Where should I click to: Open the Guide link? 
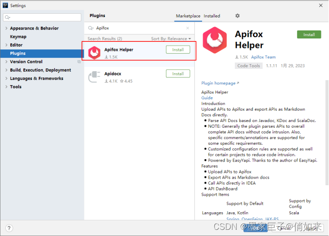tap(207, 98)
